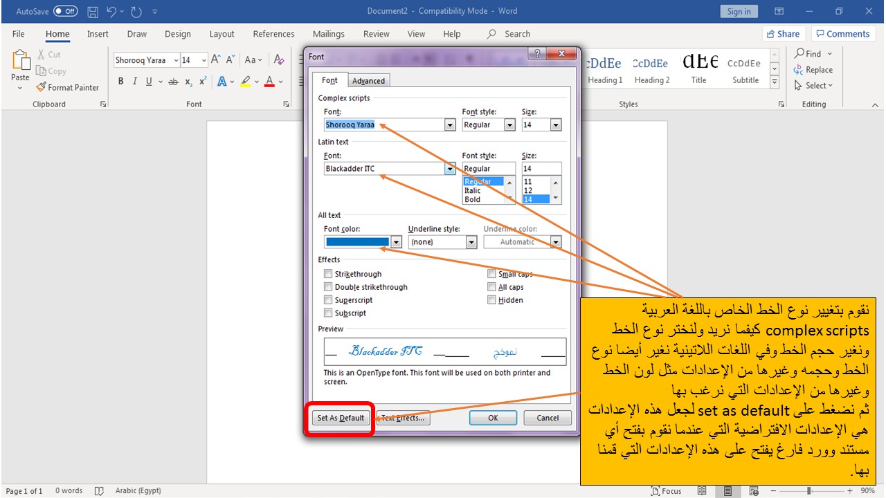Image resolution: width=886 pixels, height=498 pixels.
Task: Open the Complex scripts Font dropdown
Action: (x=450, y=125)
